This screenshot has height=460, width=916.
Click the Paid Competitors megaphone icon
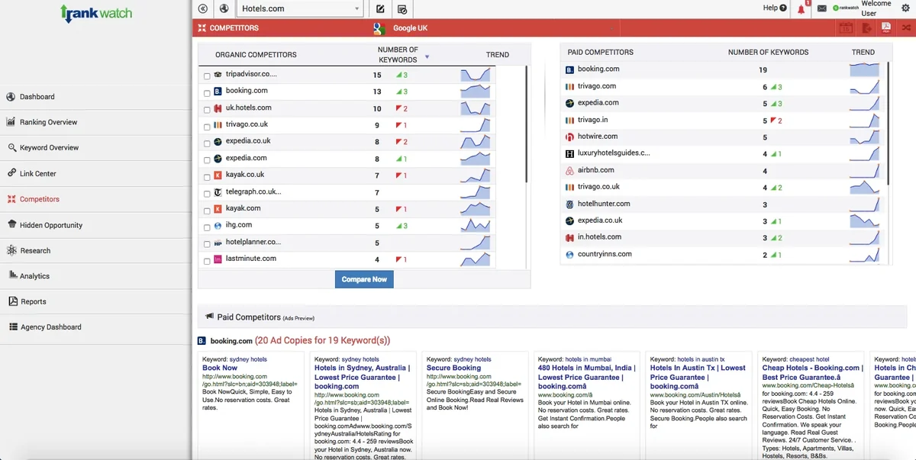click(x=209, y=317)
